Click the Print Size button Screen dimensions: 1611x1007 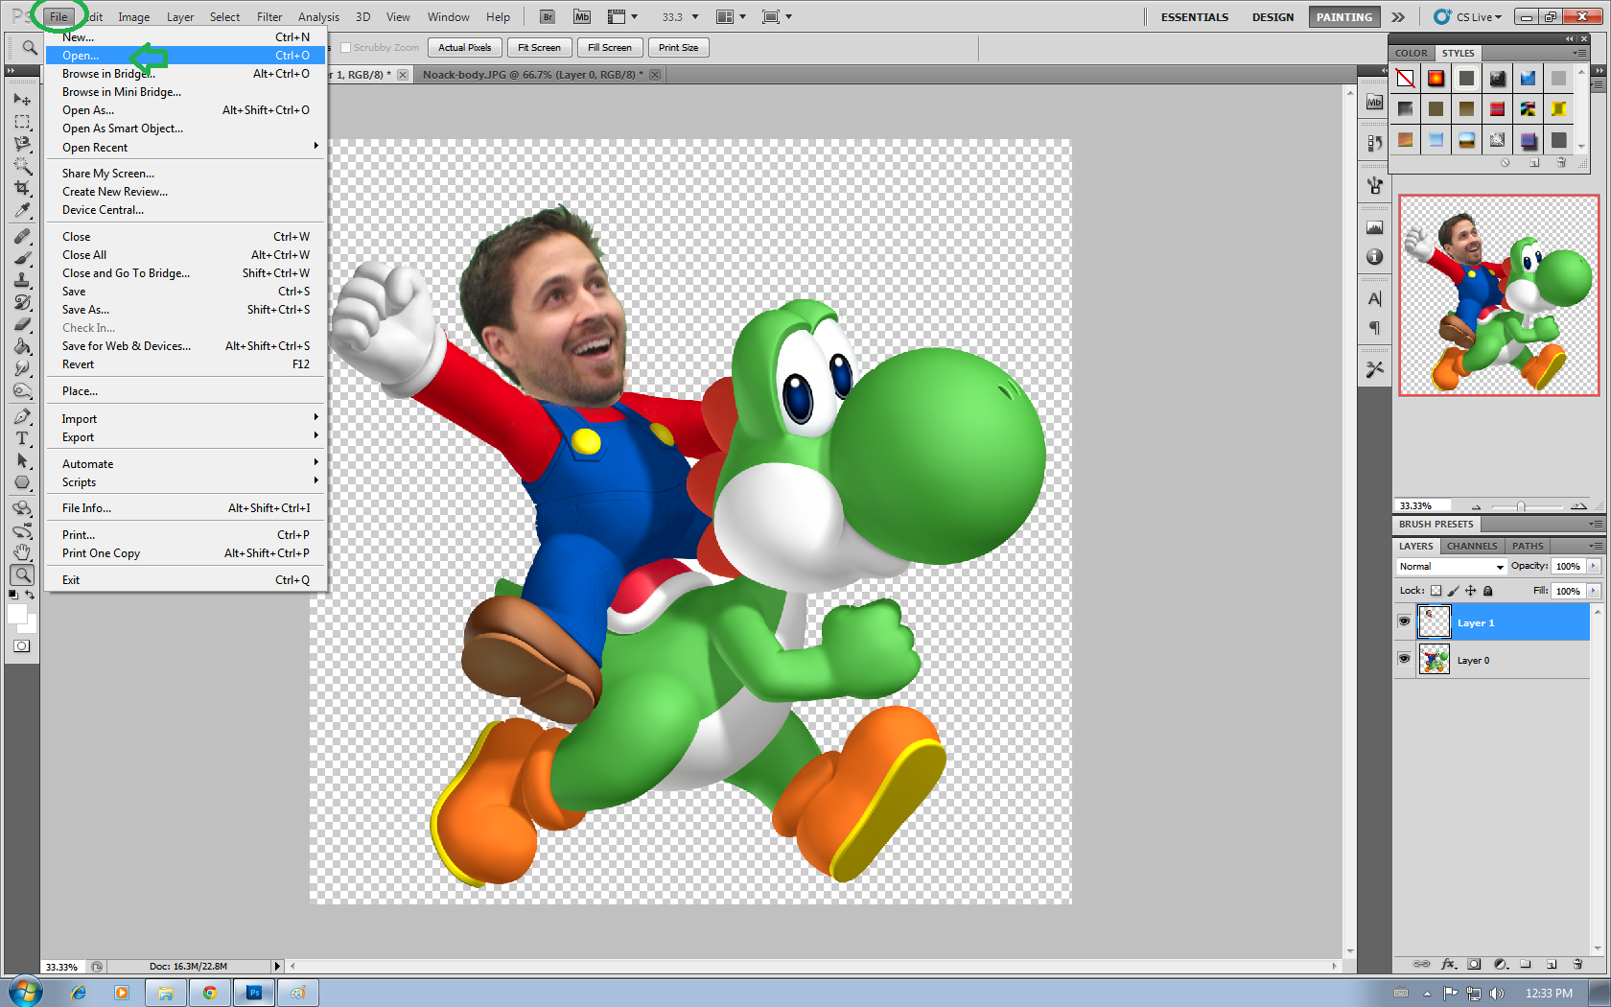pos(678,47)
